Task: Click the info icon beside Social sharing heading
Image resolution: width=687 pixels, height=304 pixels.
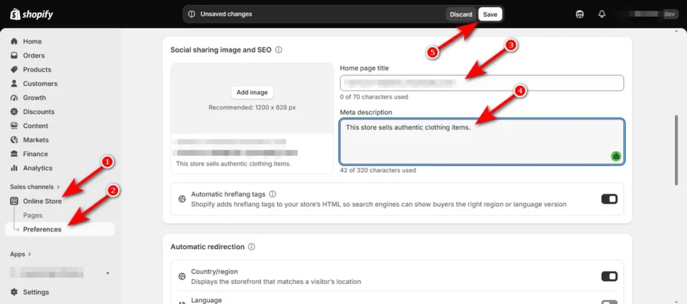Action: click(278, 50)
